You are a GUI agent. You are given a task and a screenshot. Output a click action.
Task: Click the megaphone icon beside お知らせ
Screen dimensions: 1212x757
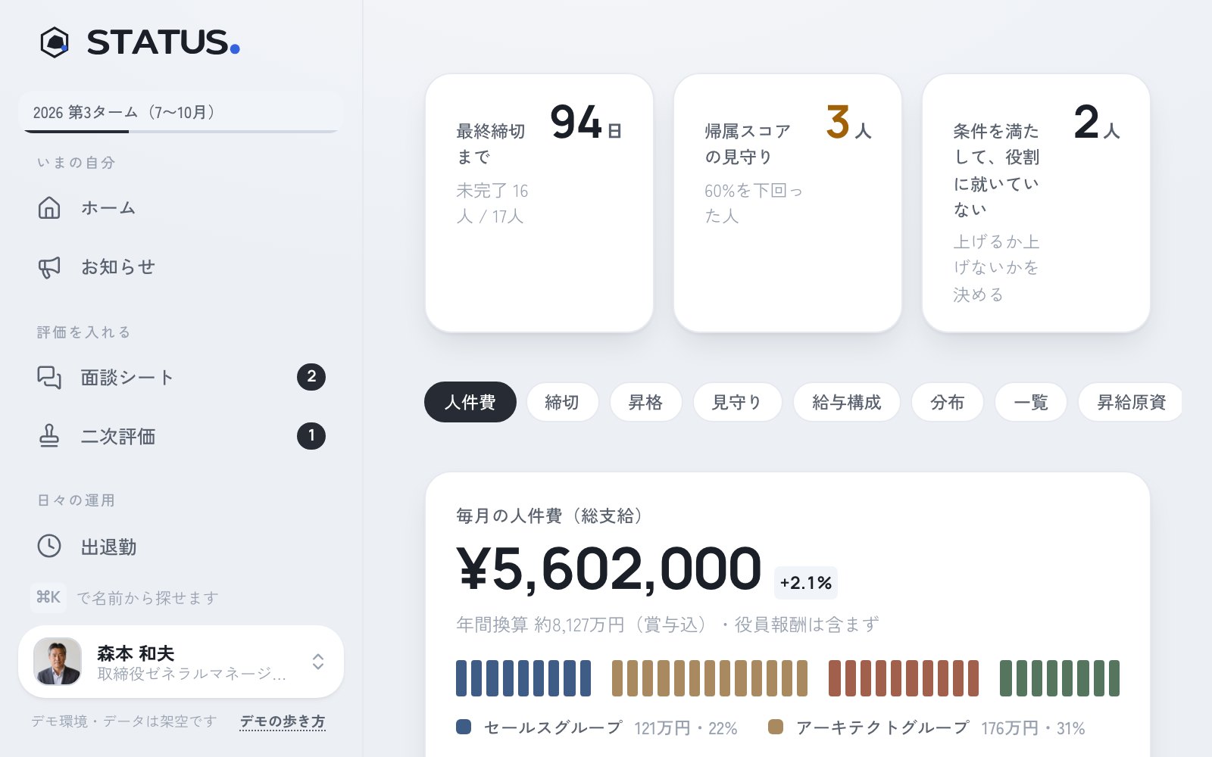49,266
